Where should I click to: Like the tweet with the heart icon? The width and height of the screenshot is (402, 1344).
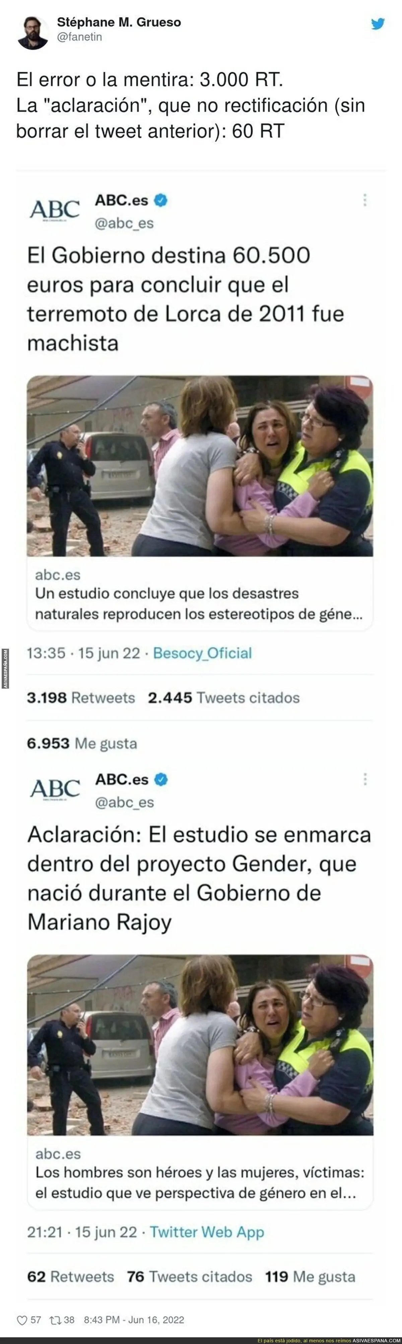click(22, 1320)
